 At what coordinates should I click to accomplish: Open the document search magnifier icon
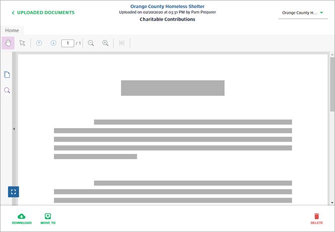pos(7,90)
